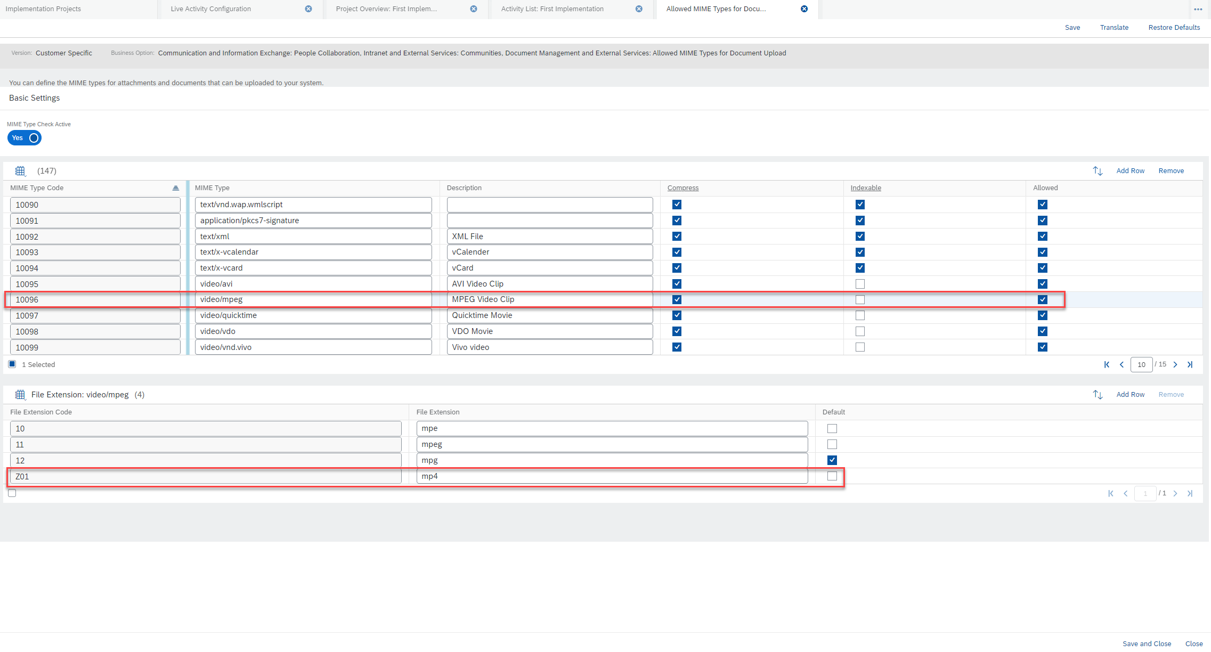This screenshot has width=1211, height=652.
Task: Remove selected MIME type row
Action: [x=1171, y=171]
